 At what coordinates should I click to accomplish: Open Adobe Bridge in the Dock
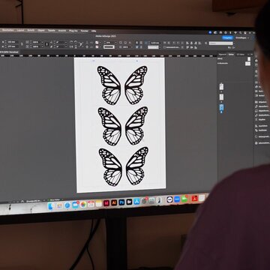click(129, 202)
